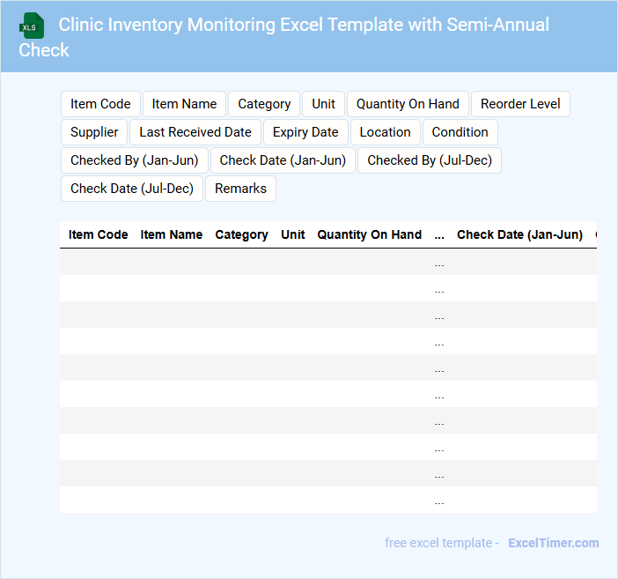Click the Item Name tag
Screen dimensions: 618x579
tap(184, 104)
